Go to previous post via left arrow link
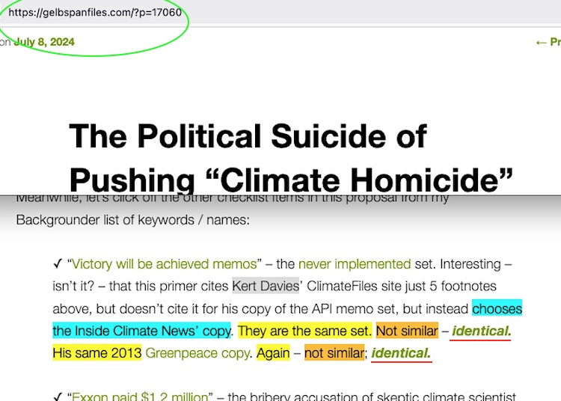Screen dimensions: 561x401 click(548, 42)
